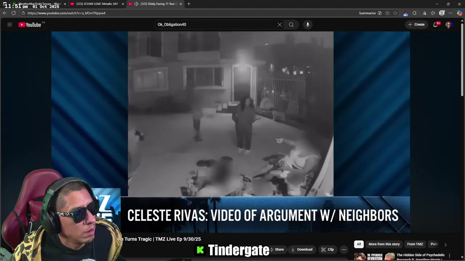
Task: Open browser Settings and more menu
Action: coord(450,13)
